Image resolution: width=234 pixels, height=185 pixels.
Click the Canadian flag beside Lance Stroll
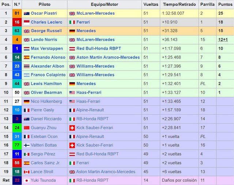[27, 172]
